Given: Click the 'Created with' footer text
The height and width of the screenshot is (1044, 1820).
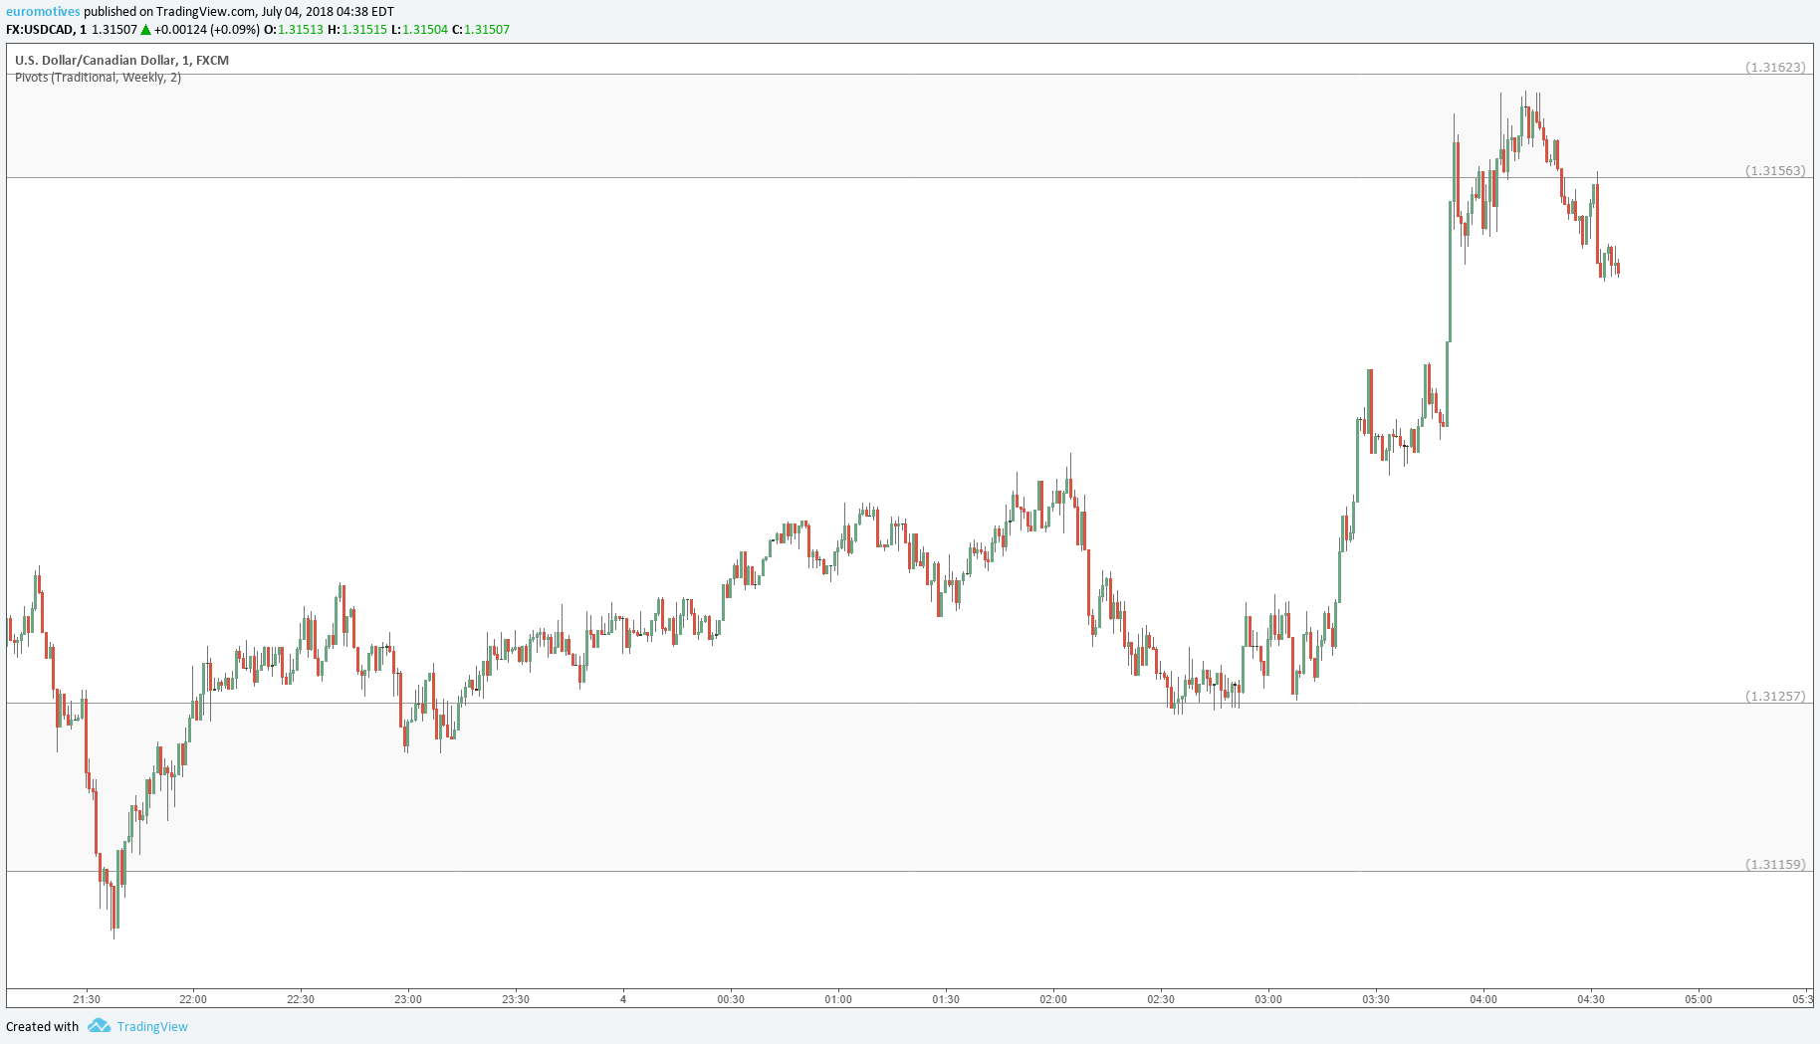Looking at the screenshot, I should [43, 1027].
